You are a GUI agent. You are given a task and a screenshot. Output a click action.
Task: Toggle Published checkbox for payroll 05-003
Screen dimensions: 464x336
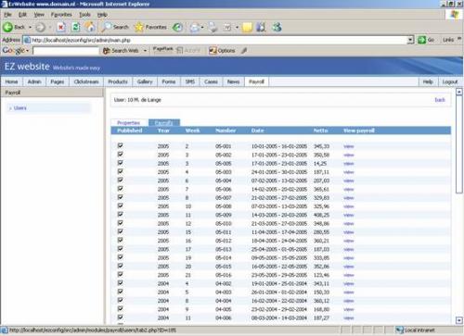121,171
